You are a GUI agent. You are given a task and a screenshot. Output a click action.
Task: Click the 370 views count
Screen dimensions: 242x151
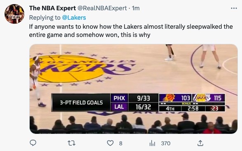pos(166,143)
